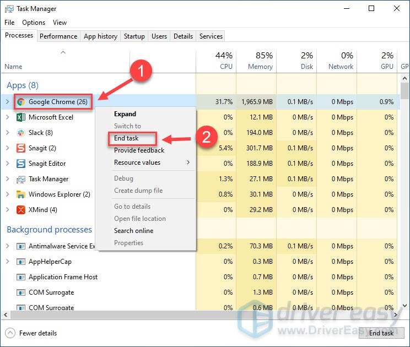The height and width of the screenshot is (347, 410).
Task: Click the Task Manager process icon
Action: coord(21,179)
